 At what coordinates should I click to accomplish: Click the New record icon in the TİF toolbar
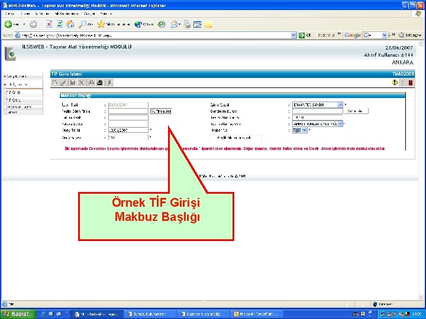click(x=54, y=83)
